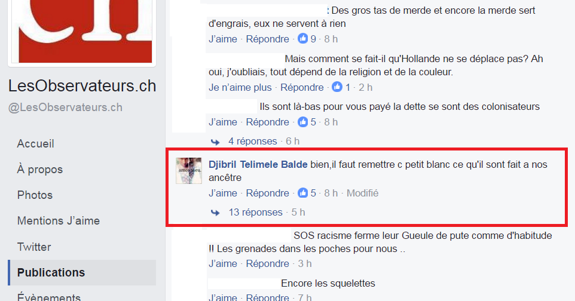575x301 pixels.
Task: Reply to the Encore les squelettes comment
Action: tap(267, 297)
